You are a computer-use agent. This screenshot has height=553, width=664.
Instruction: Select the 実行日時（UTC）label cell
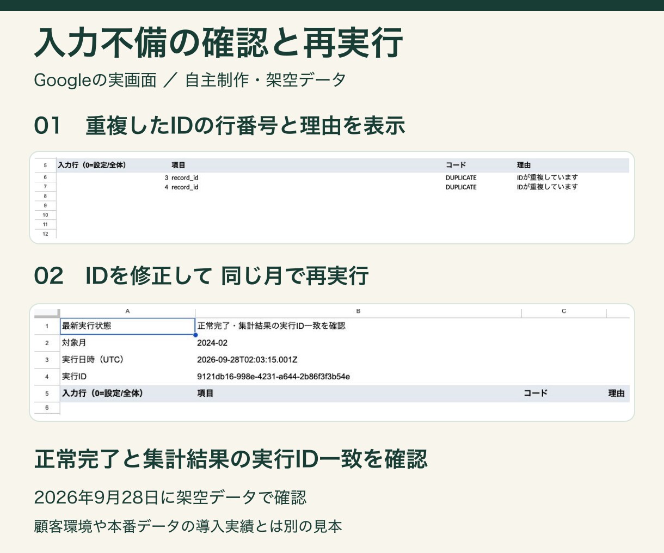coord(127,360)
